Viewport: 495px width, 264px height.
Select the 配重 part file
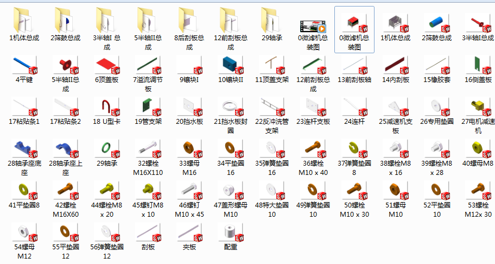(x=231, y=236)
